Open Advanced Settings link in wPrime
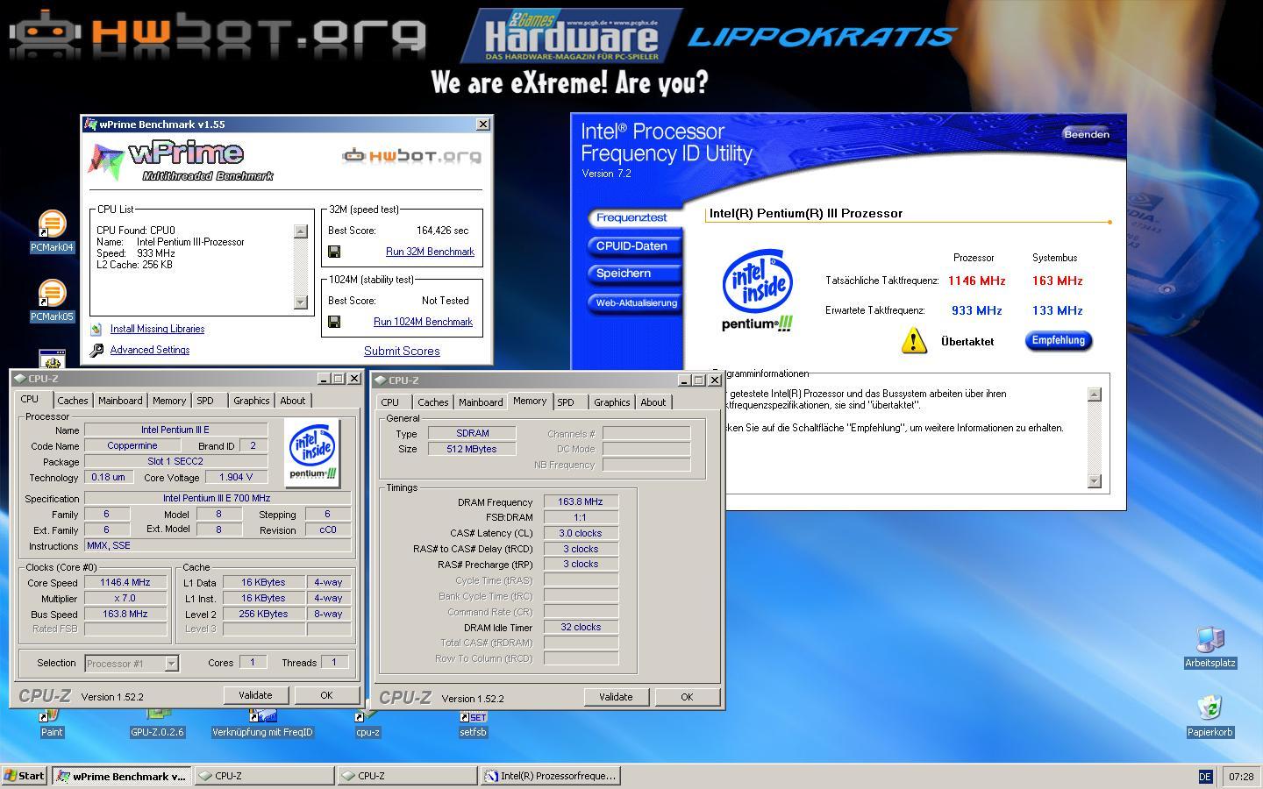The width and height of the screenshot is (1263, 789). [x=150, y=350]
